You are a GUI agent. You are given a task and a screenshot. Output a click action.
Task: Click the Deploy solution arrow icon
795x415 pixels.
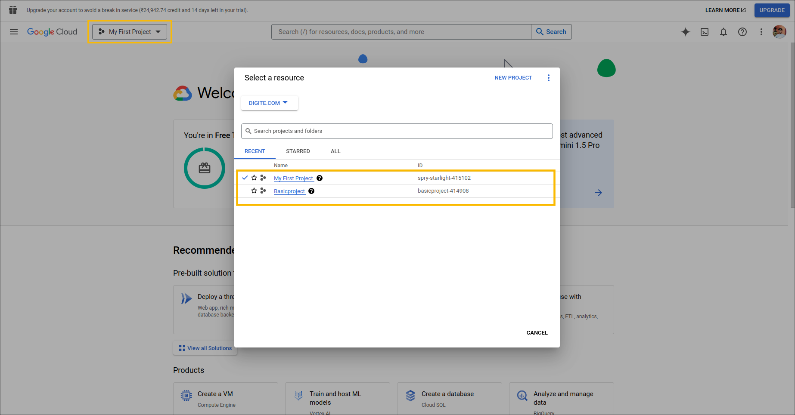tap(186, 298)
